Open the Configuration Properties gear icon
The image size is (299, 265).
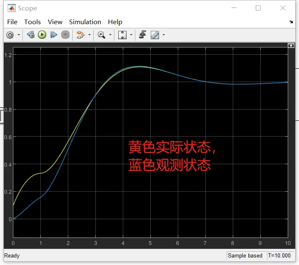(x=10, y=35)
